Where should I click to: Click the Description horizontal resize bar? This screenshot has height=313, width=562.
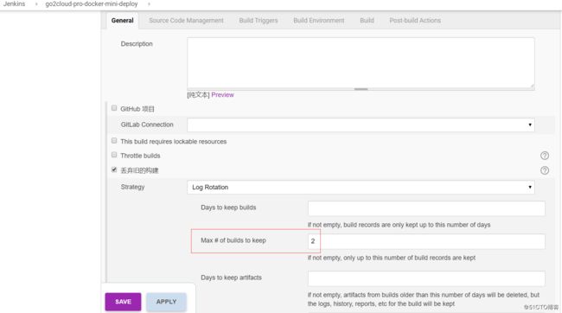[361, 89]
